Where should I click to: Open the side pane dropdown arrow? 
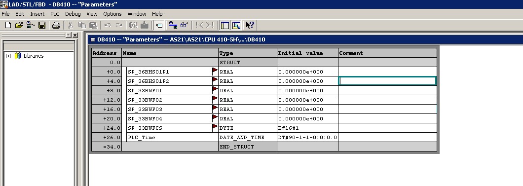[x=69, y=35]
